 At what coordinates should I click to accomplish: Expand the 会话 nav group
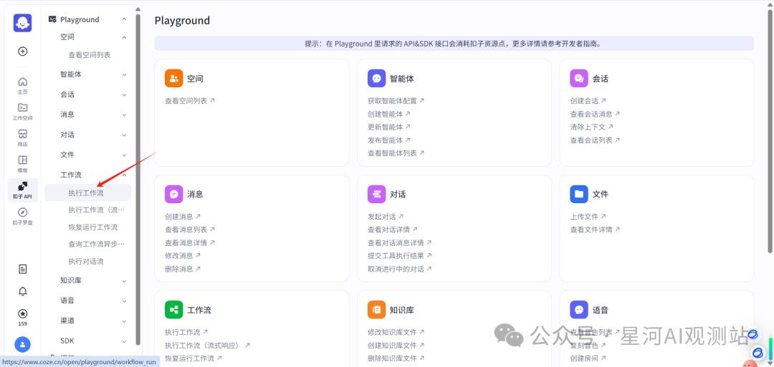[125, 94]
